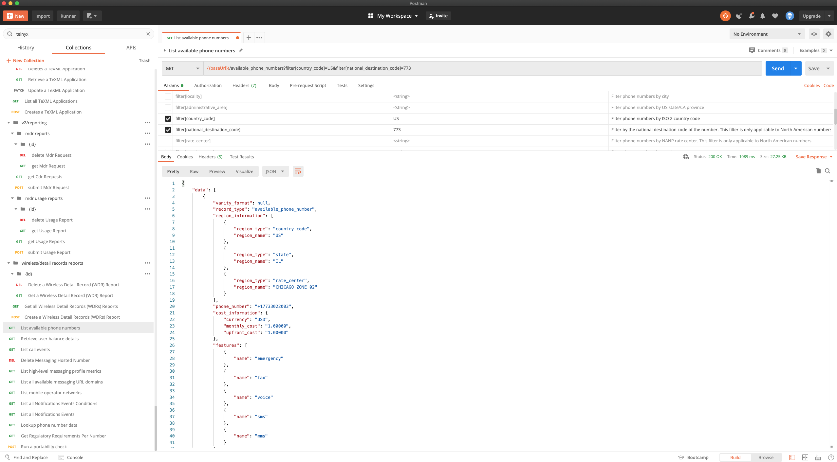This screenshot has width=837, height=462.
Task: Enable the filter[administrative_area] parameter checkbox
Action: pyautogui.click(x=168, y=108)
